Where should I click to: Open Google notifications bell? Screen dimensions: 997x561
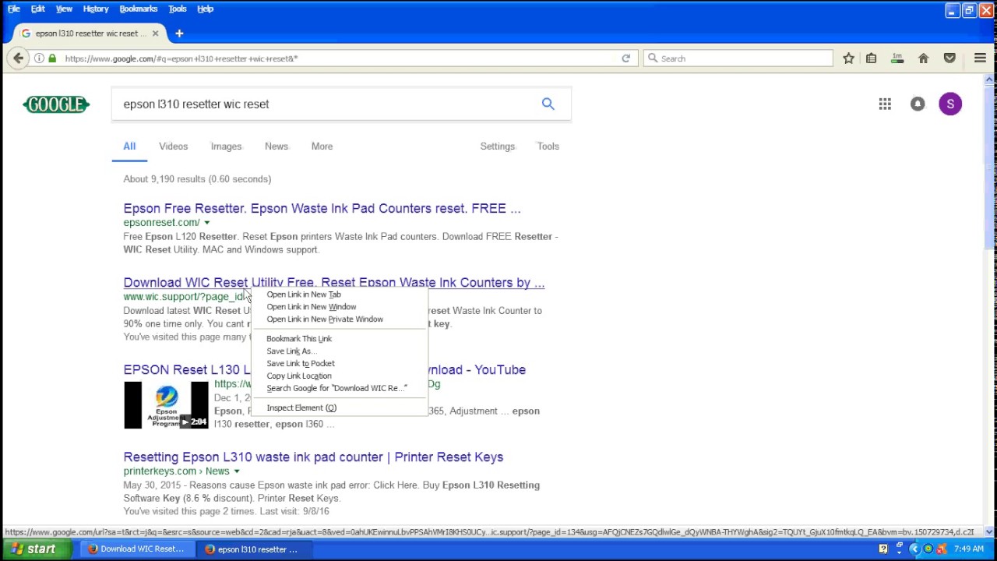[918, 104]
